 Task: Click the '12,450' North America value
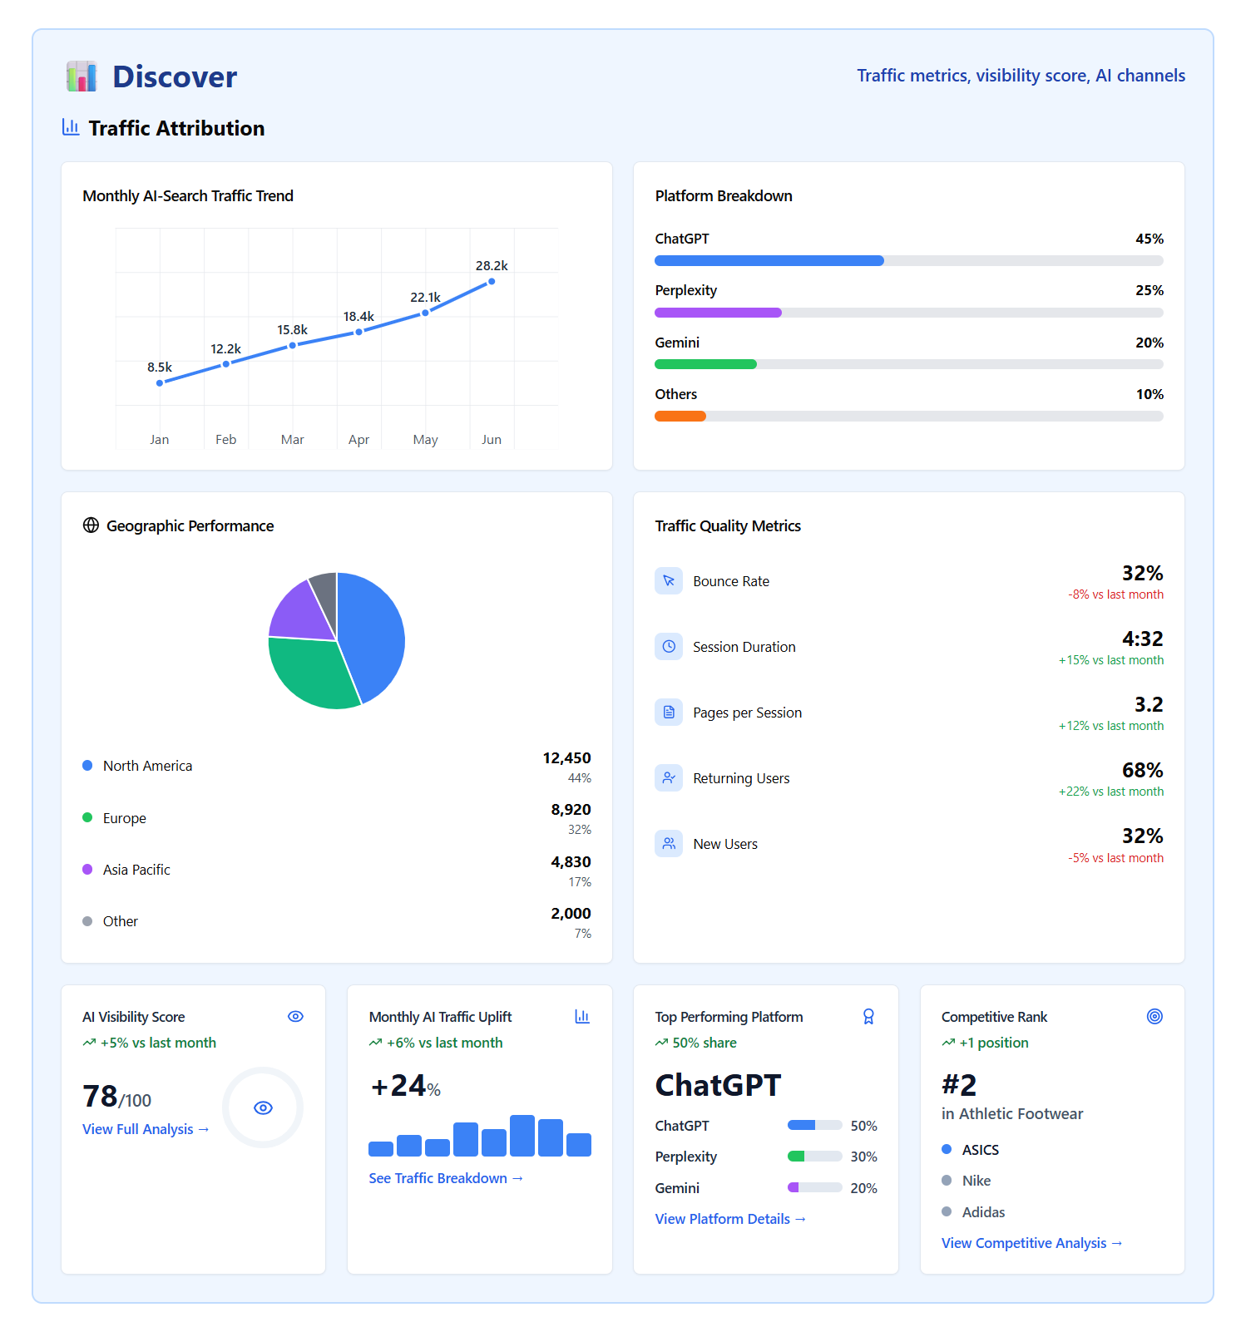(566, 757)
